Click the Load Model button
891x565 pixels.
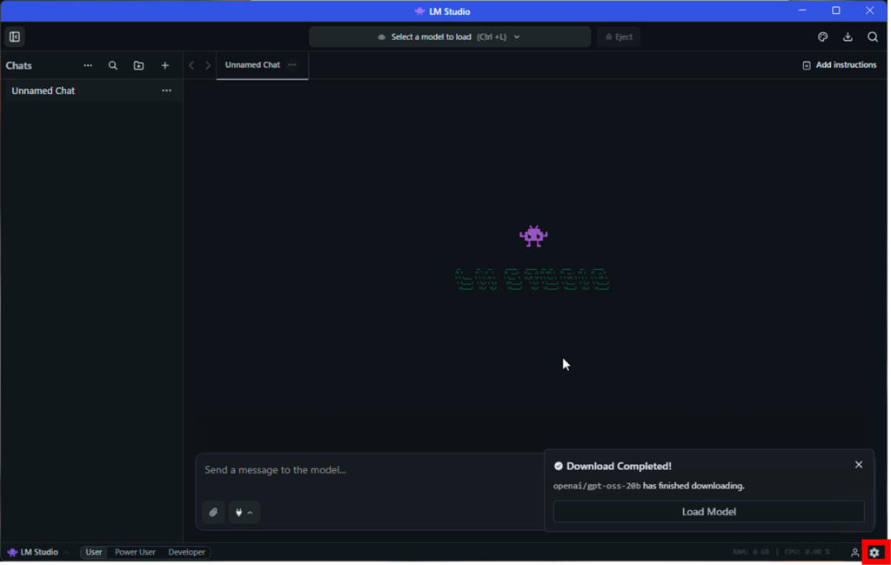point(708,512)
